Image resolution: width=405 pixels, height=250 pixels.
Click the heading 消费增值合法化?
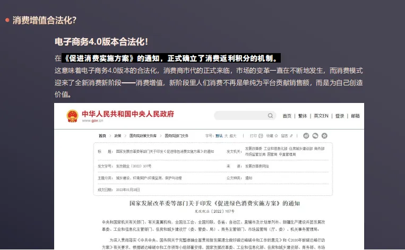45,20
